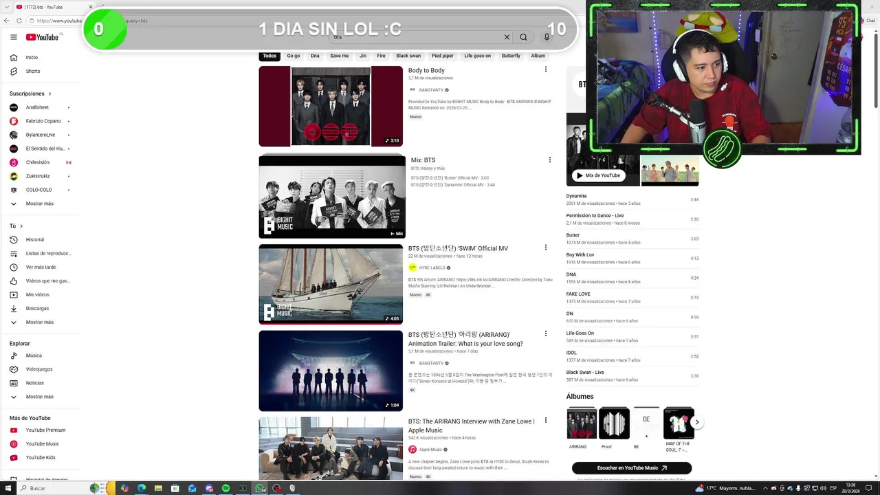Open Suscripciones section chevron
The image size is (880, 495).
point(49,93)
